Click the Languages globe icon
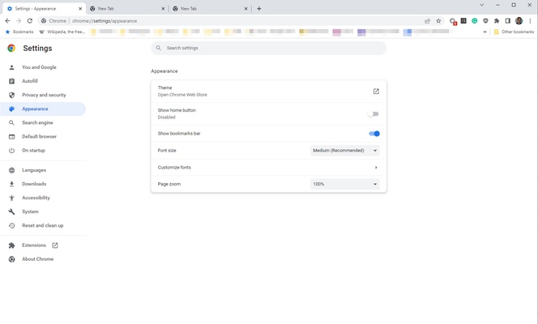Viewport: 538px width, 324px height. click(x=11, y=170)
